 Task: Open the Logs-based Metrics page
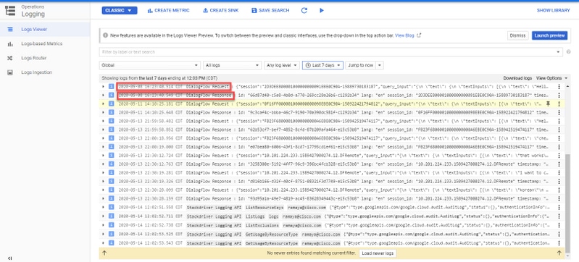click(42, 43)
